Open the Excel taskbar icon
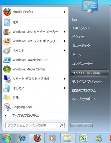This screenshot has height=143, width=111. [83, 138]
